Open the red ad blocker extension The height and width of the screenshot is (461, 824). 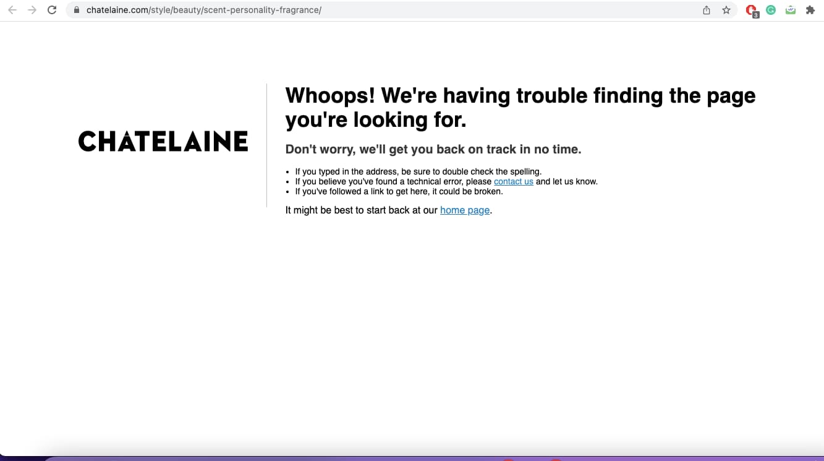tap(750, 9)
